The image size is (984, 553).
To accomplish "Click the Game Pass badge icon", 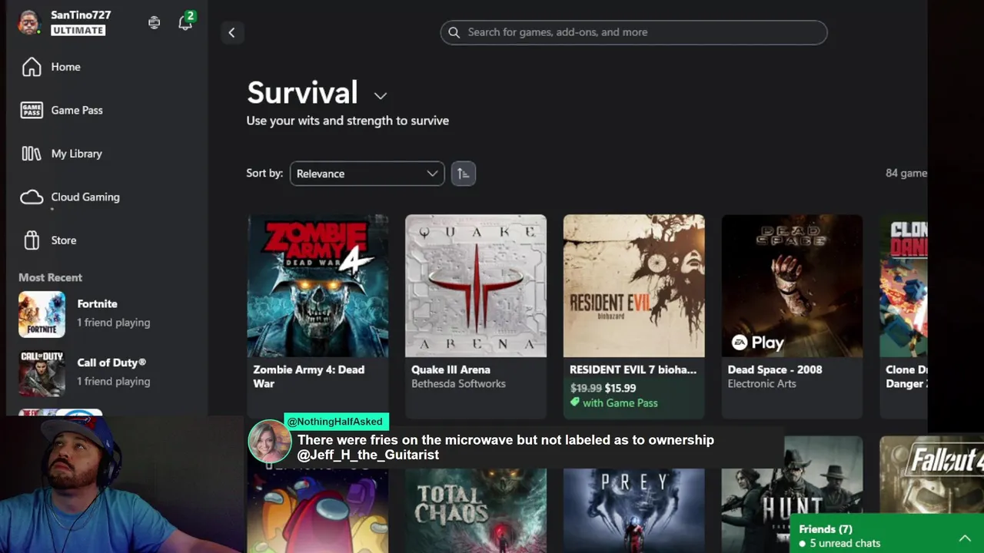I will (x=32, y=110).
